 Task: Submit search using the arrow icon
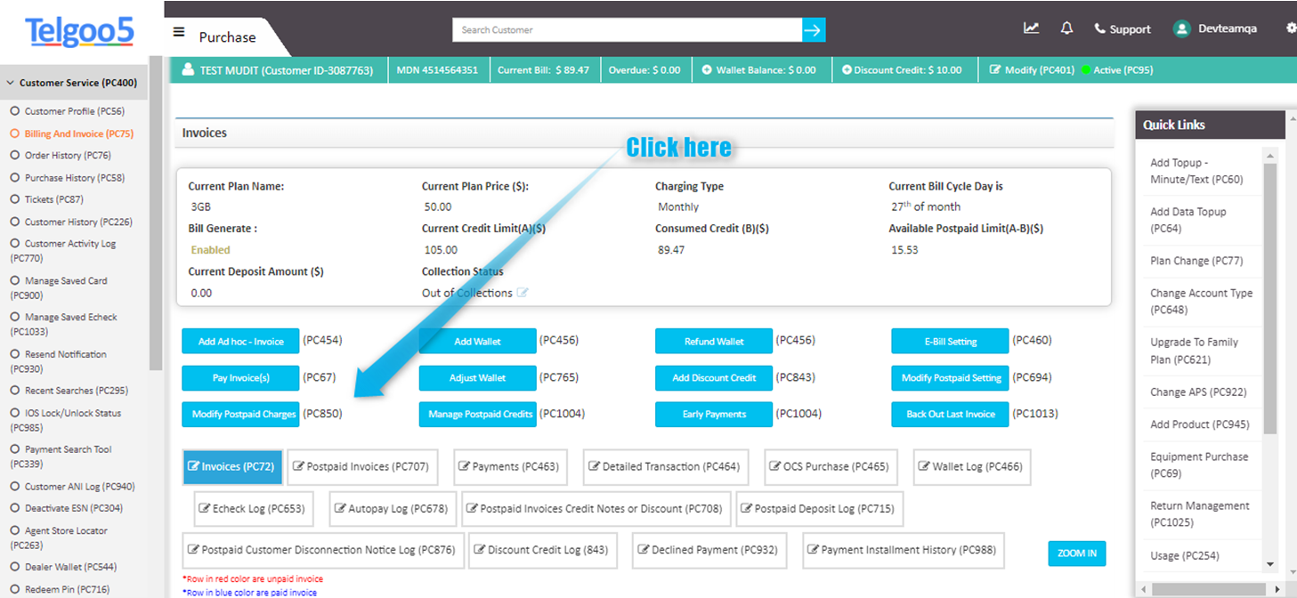coord(813,29)
